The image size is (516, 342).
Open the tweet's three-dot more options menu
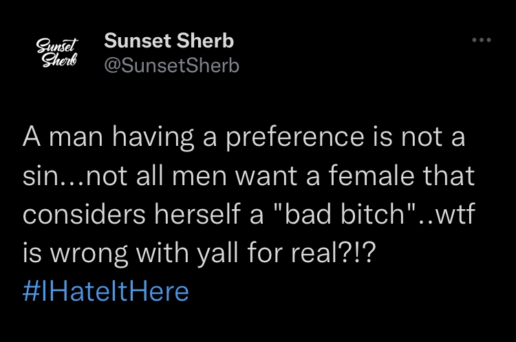tap(481, 41)
